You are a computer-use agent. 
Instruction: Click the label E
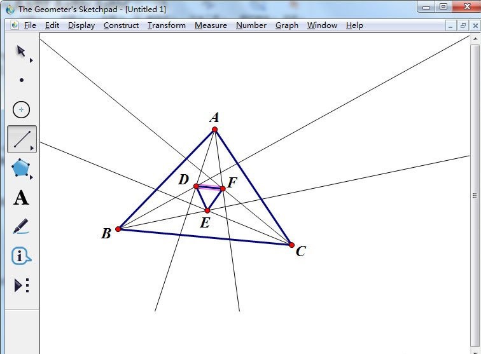tap(205, 223)
